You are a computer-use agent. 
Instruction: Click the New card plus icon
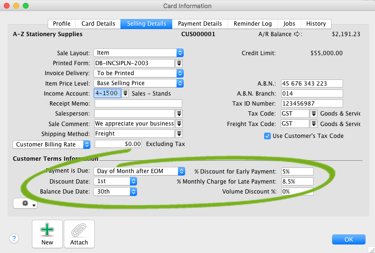(x=47, y=231)
